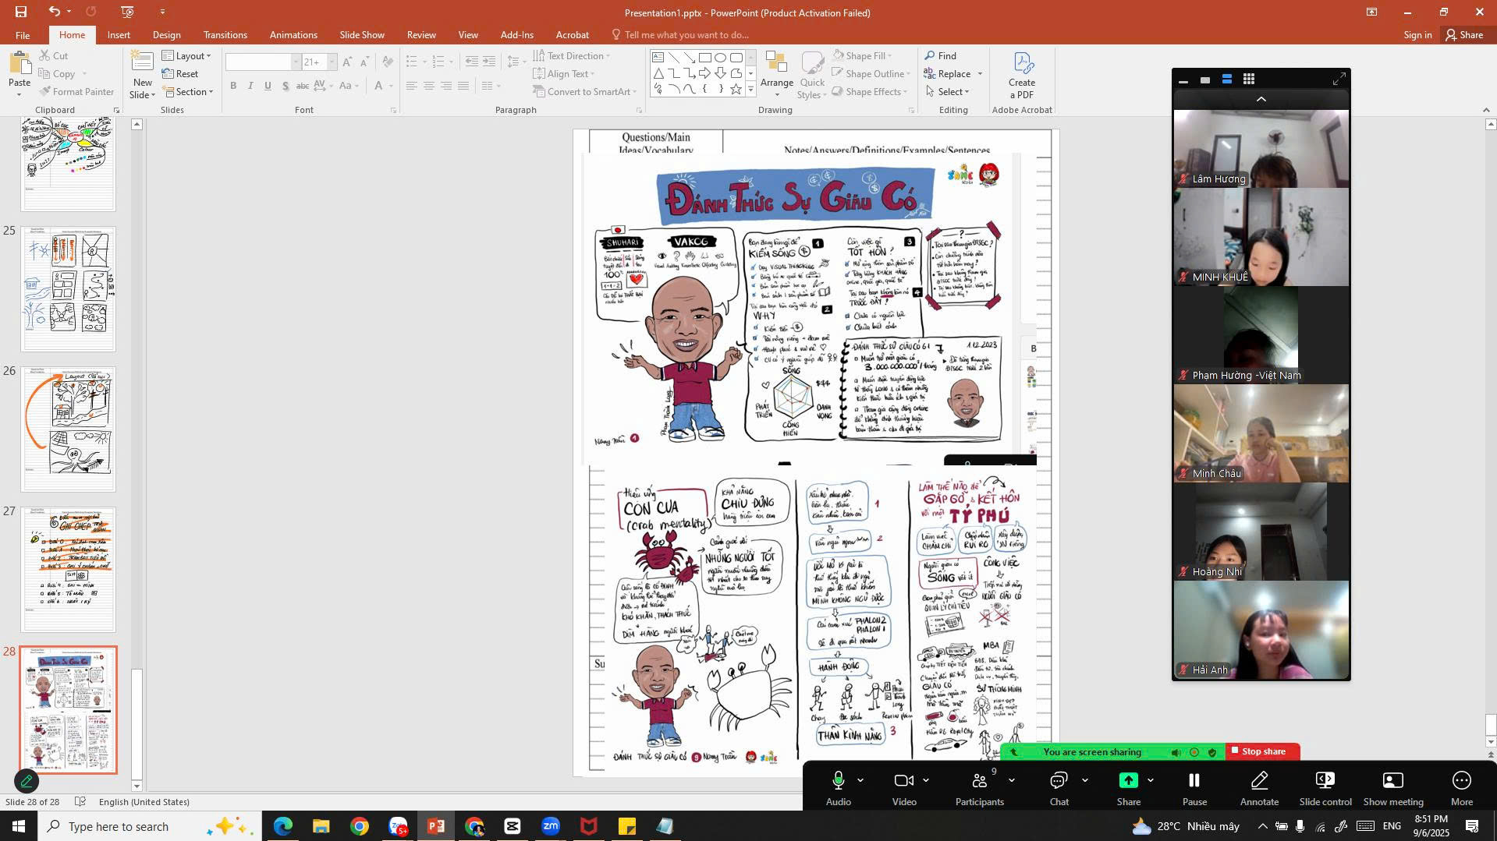Toggle center paragraph alignment
Viewport: 1497px width, 841px height.
click(428, 86)
